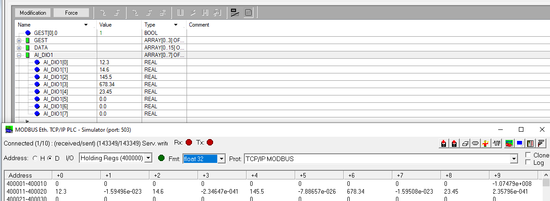Select the H hexadecimal address radio button
550x201 pixels.
point(35,158)
